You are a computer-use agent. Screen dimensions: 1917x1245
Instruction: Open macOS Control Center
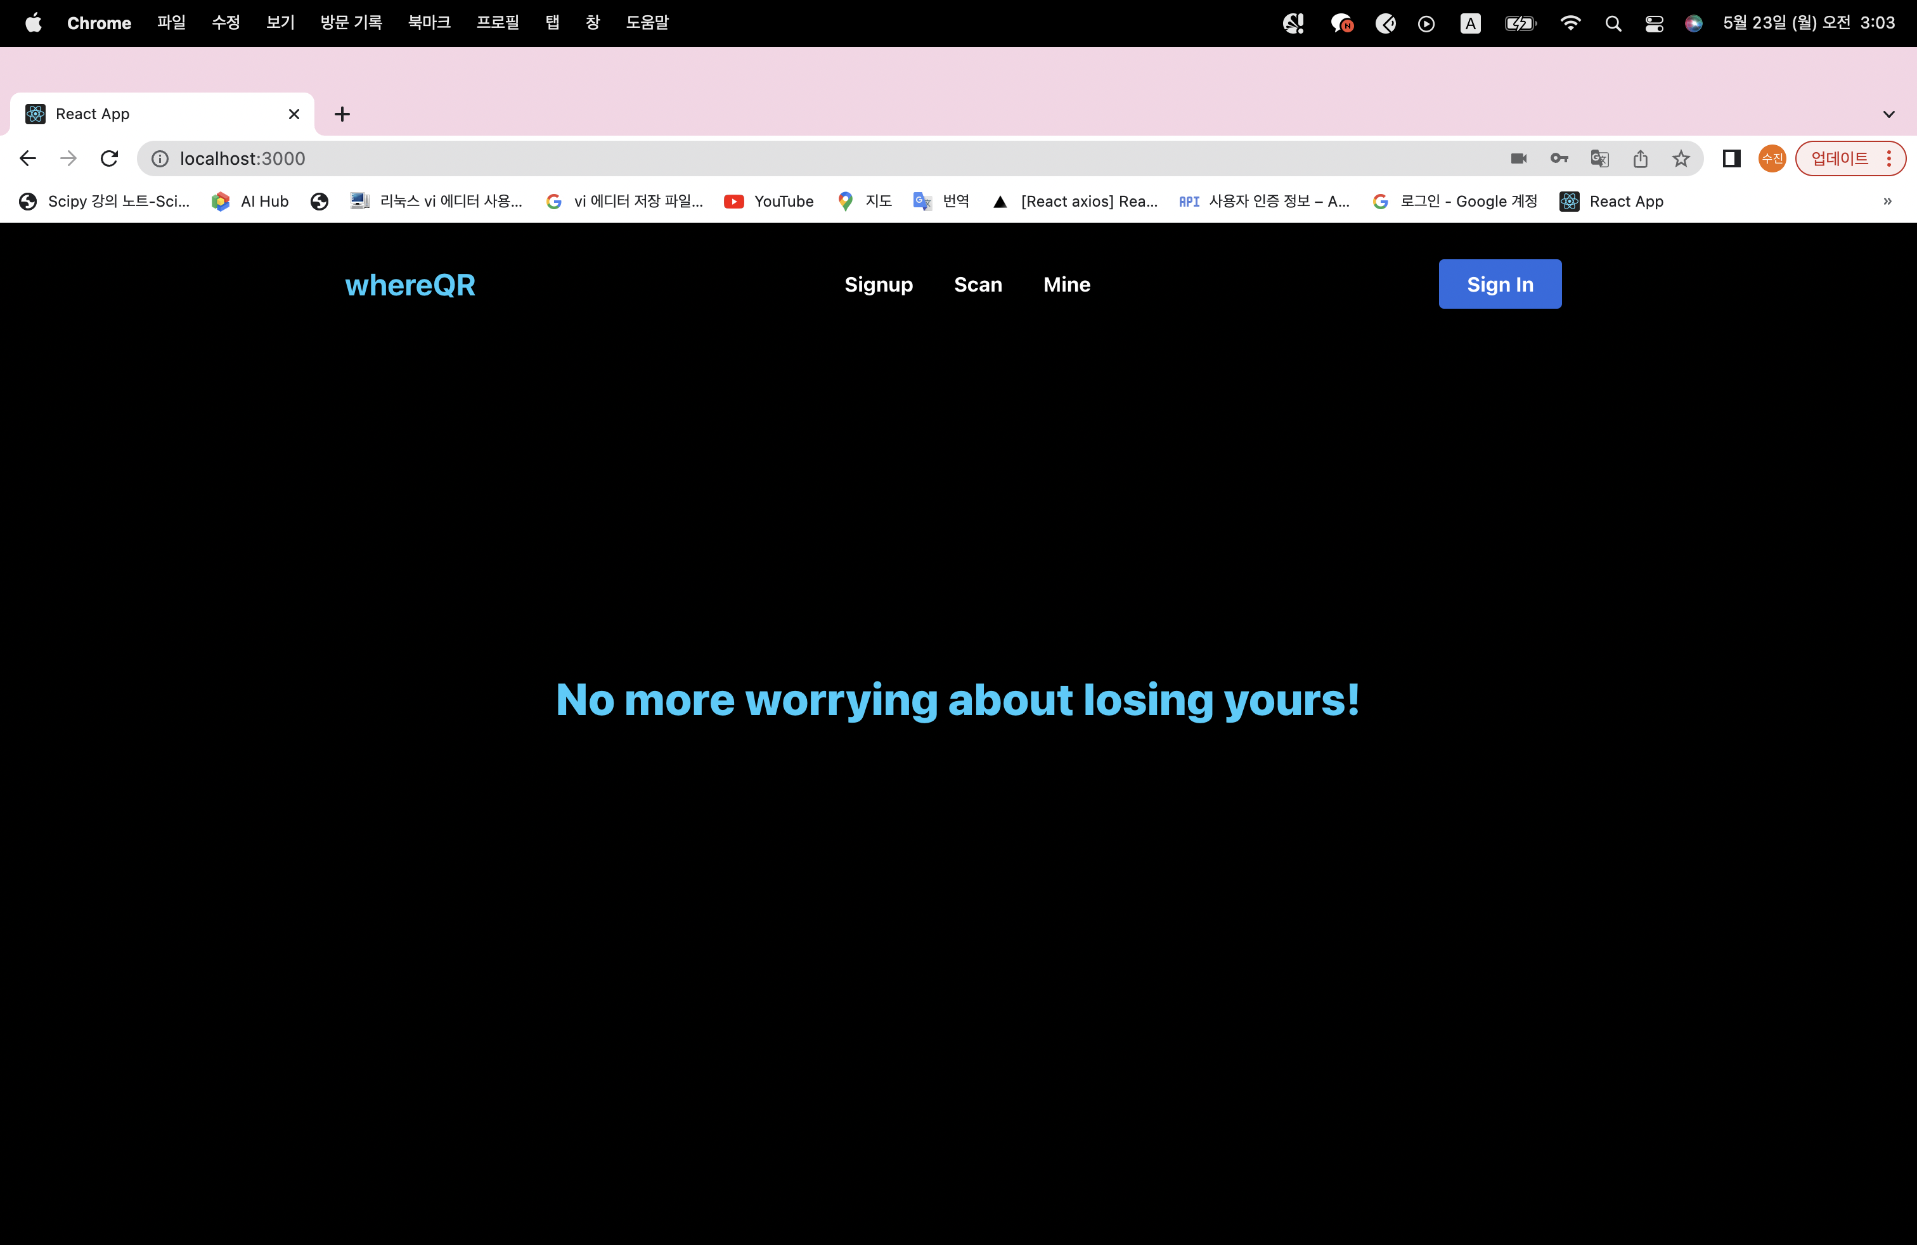pyautogui.click(x=1654, y=23)
